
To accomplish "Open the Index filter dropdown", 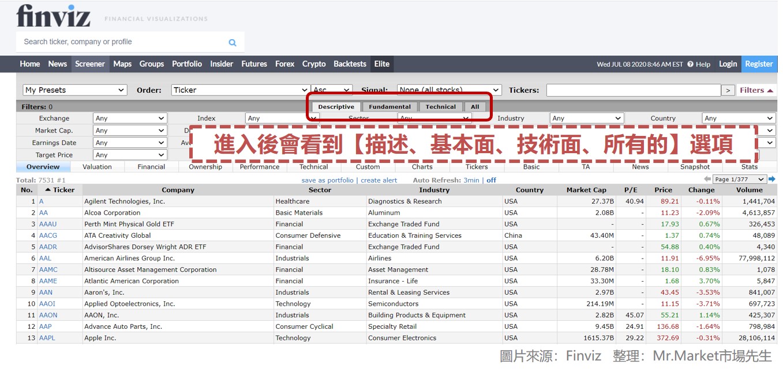I will (282, 118).
